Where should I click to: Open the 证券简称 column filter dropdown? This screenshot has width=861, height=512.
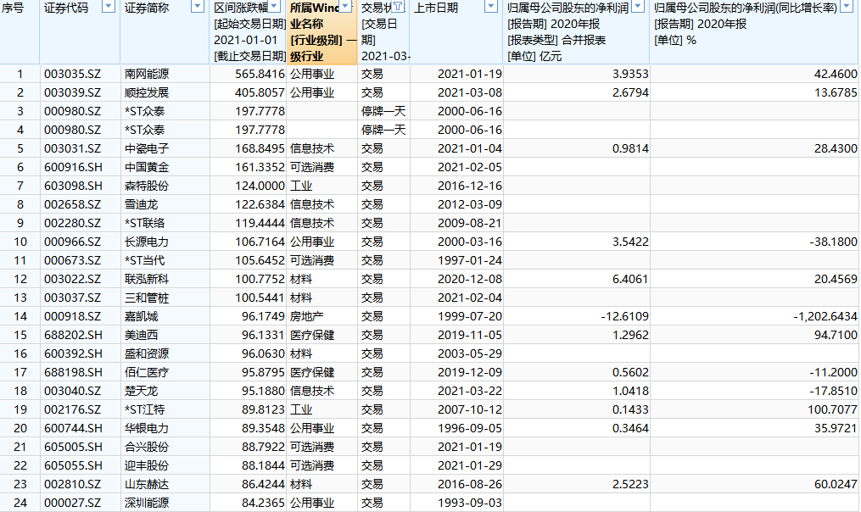(197, 7)
